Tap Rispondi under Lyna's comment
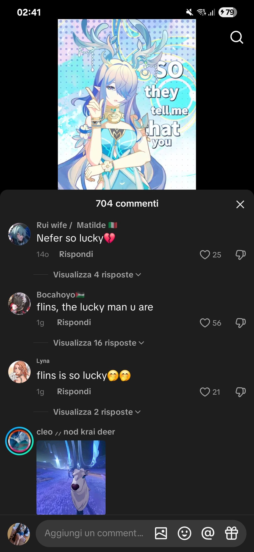The height and width of the screenshot is (552, 254). 74,391
